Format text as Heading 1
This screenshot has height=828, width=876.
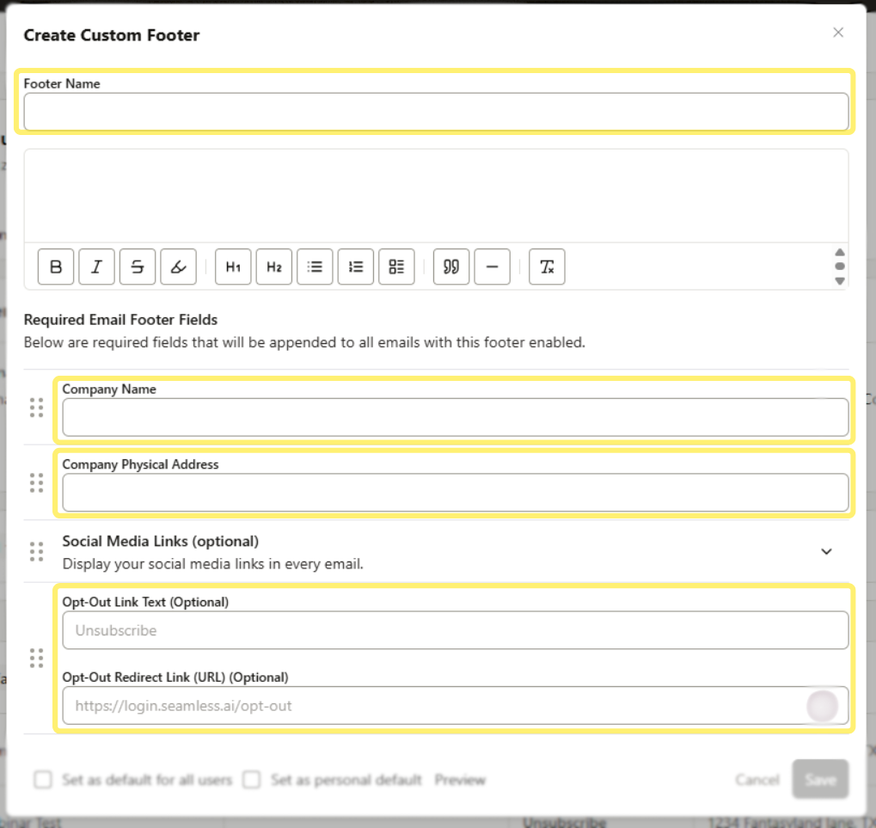pyautogui.click(x=232, y=267)
